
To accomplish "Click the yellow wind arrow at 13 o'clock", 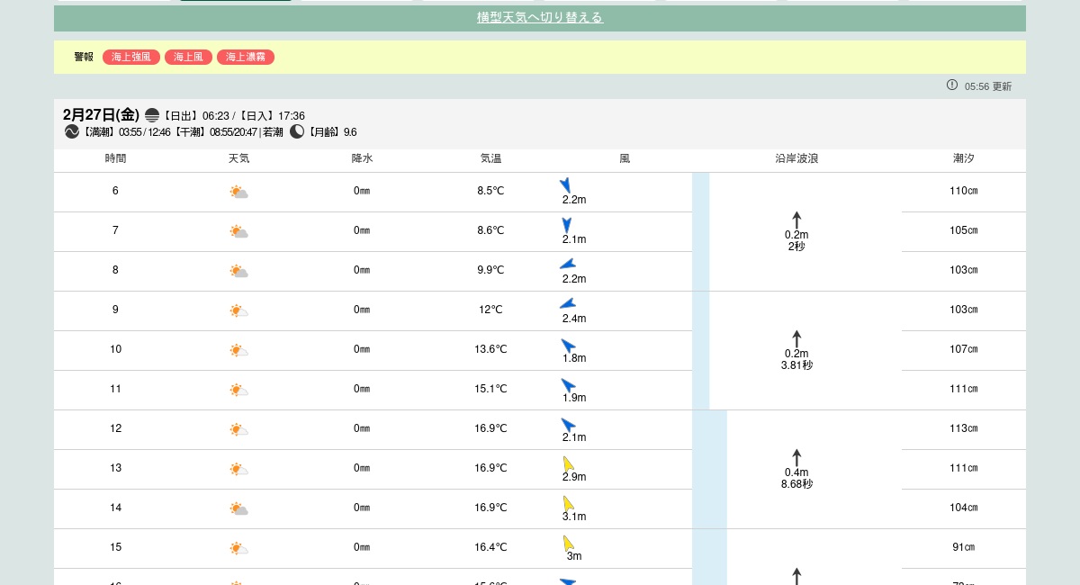I will pos(568,463).
